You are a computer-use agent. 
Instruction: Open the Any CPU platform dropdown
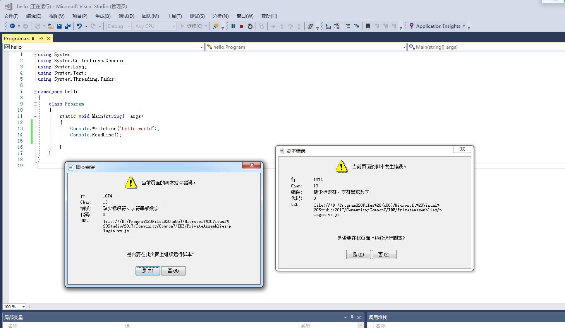pyautogui.click(x=155, y=26)
